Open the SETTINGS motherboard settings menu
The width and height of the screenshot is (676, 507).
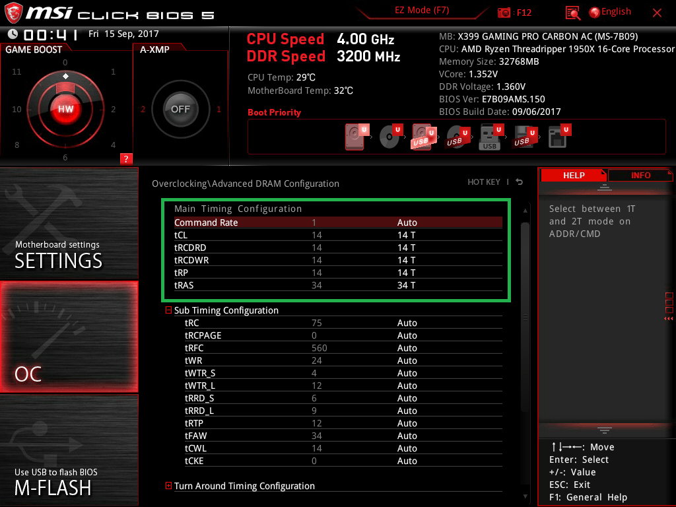pos(69,223)
